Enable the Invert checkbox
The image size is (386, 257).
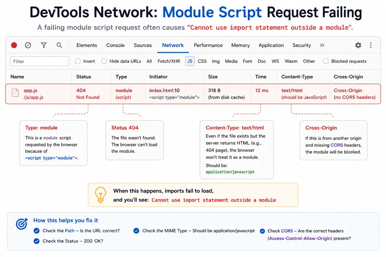pyautogui.click(x=78, y=61)
